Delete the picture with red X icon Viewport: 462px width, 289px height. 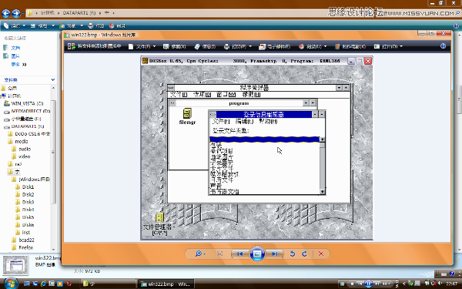[321, 254]
